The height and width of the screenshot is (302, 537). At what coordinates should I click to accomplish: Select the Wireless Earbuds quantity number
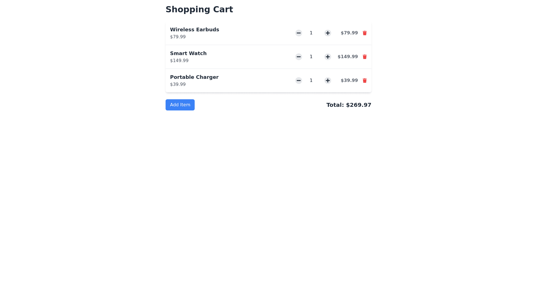pos(311,33)
